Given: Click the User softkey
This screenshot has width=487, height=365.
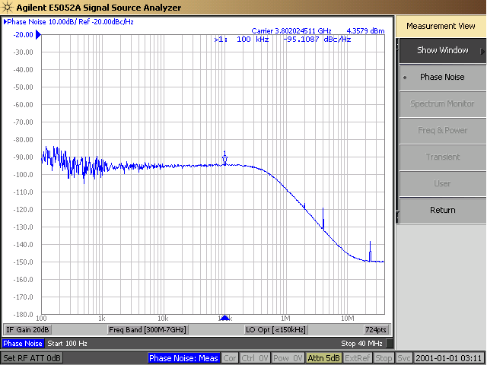Looking at the screenshot, I should 443,183.
